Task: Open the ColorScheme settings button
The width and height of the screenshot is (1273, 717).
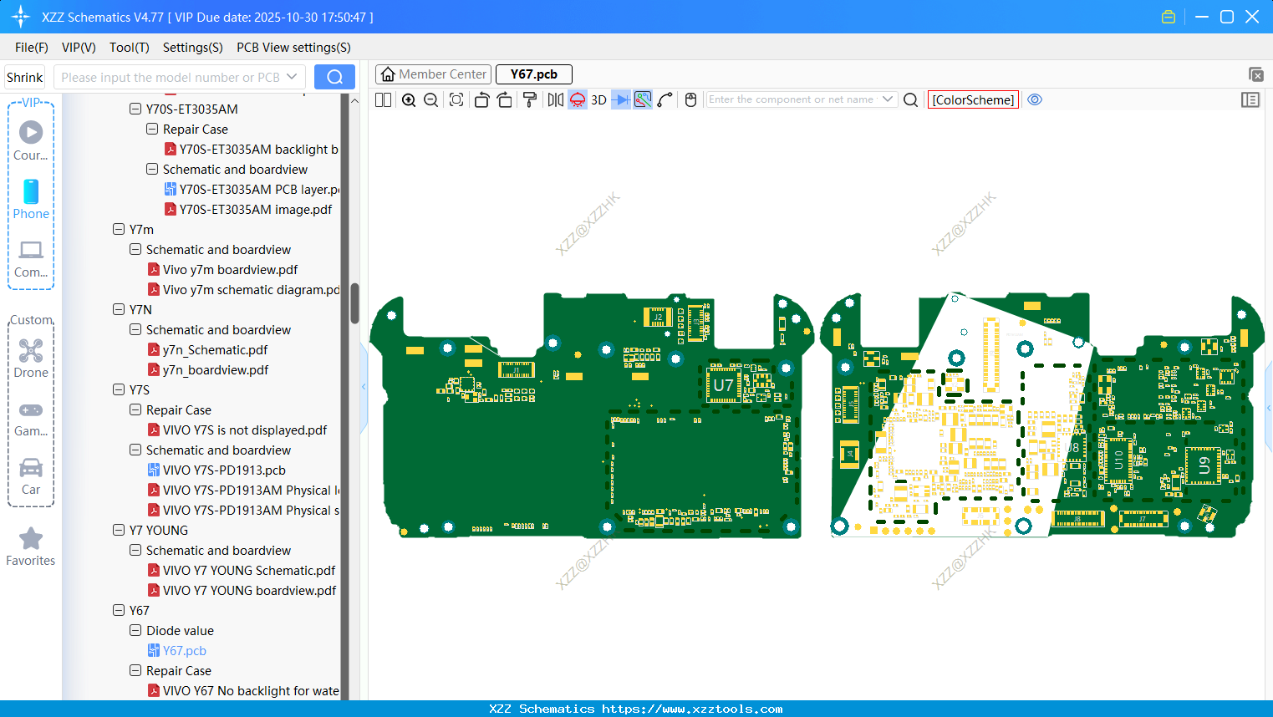Action: coord(973,99)
